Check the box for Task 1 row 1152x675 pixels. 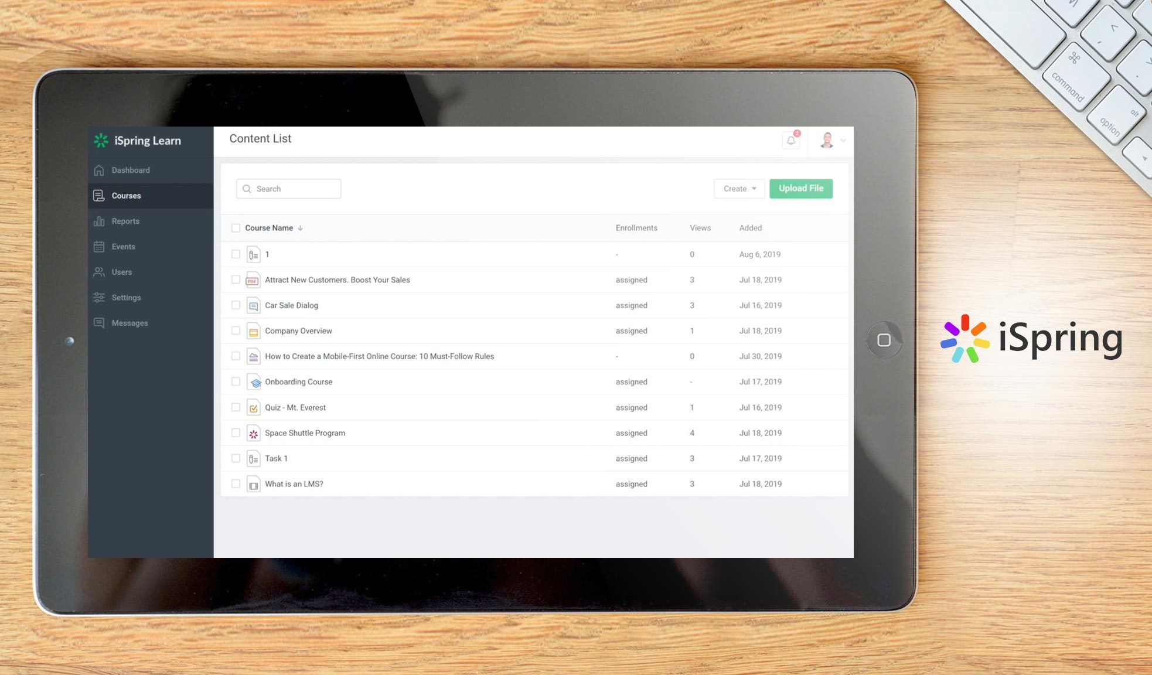pyautogui.click(x=236, y=458)
